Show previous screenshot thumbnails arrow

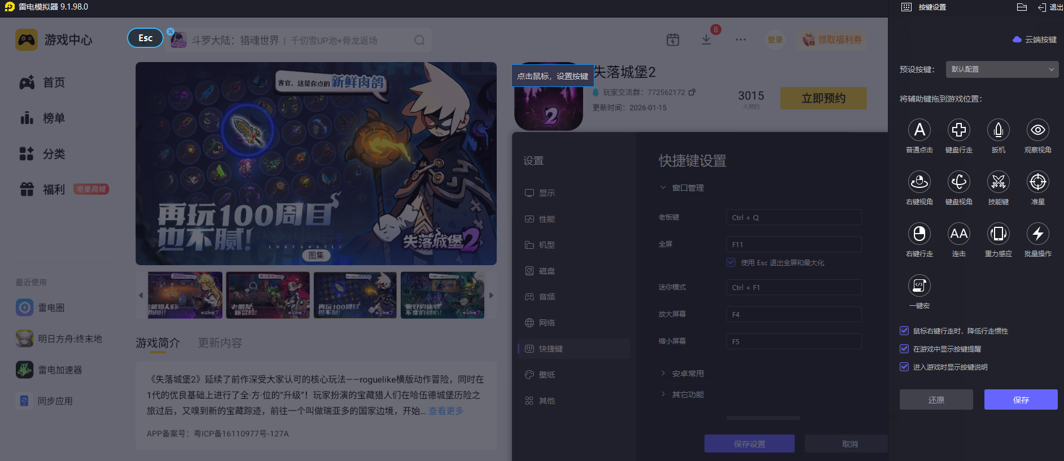[x=141, y=295]
